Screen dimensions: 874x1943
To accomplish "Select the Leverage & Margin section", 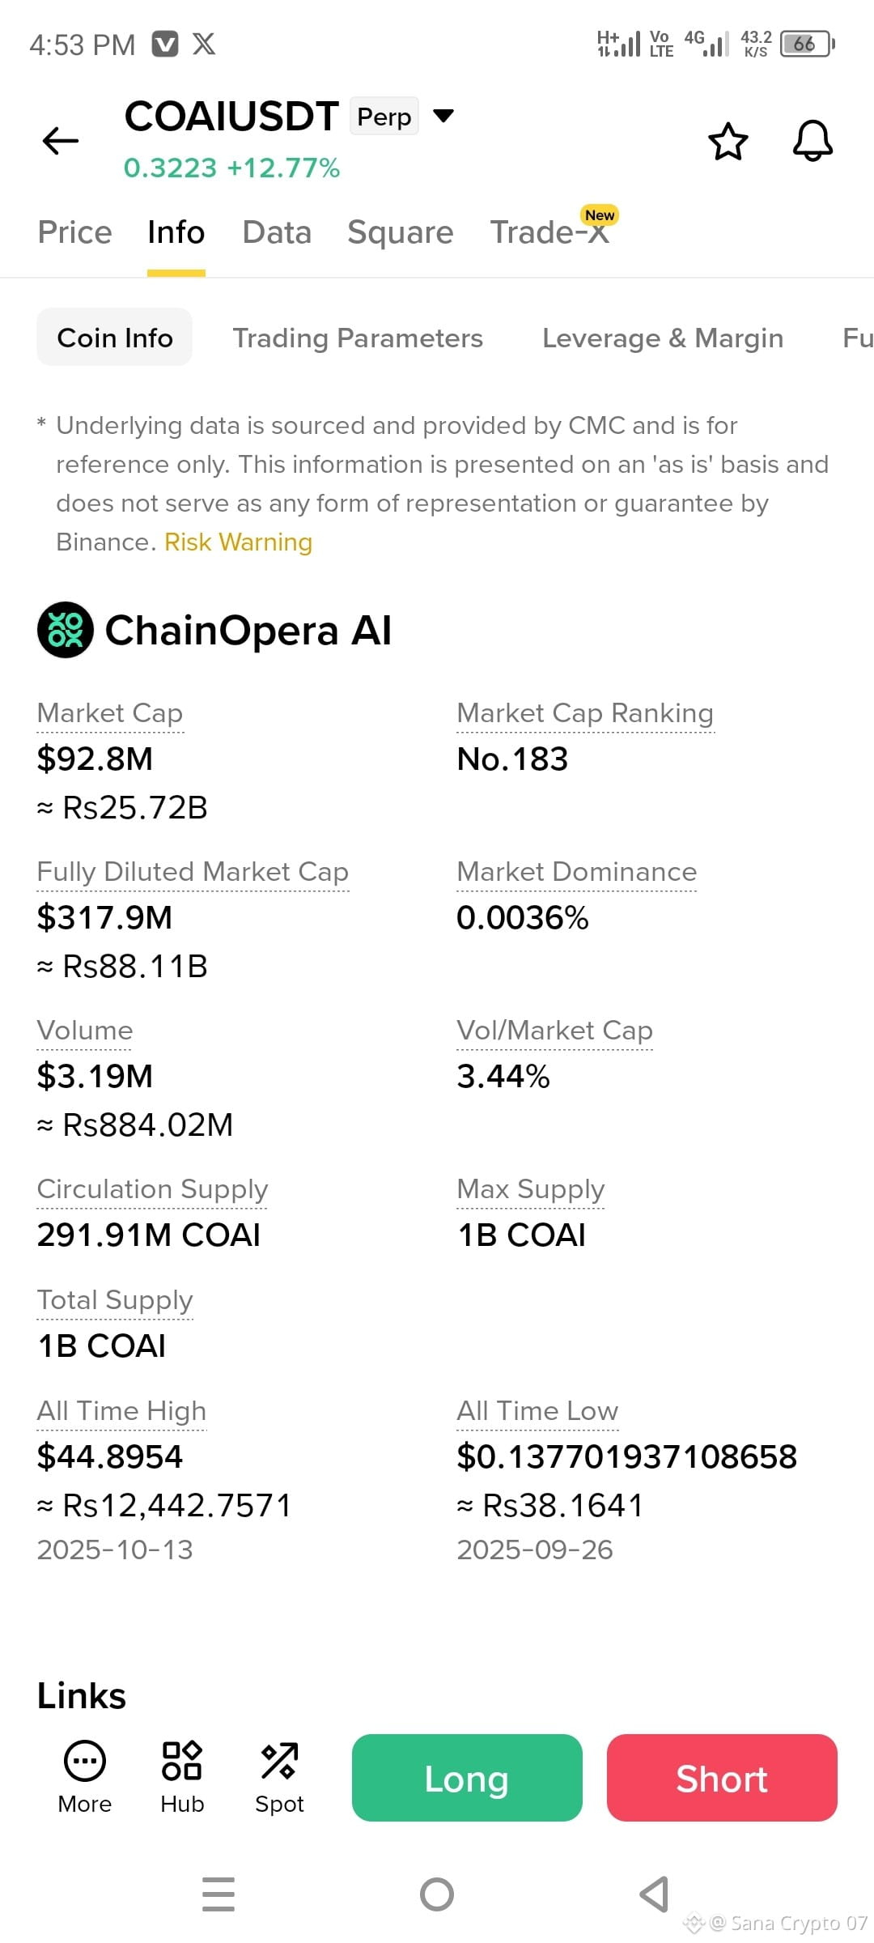I will click(x=663, y=338).
